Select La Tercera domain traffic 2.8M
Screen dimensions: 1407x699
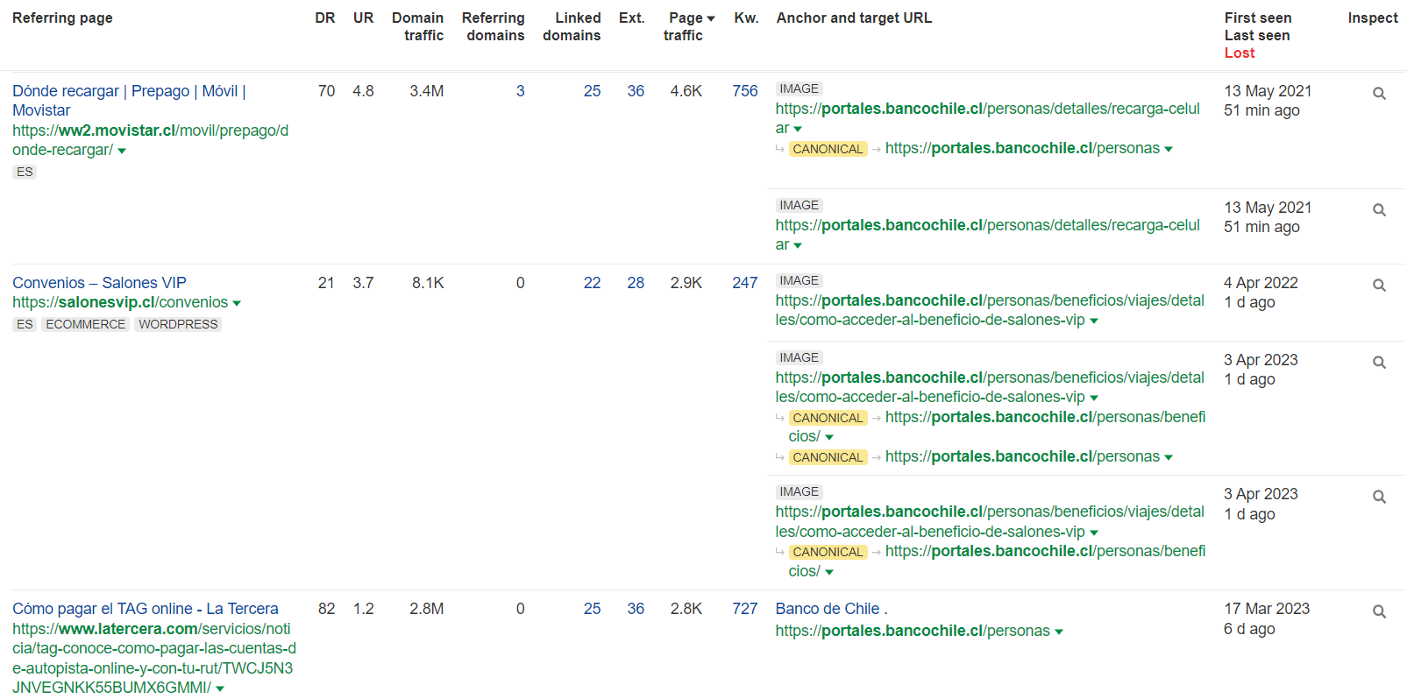coord(427,609)
